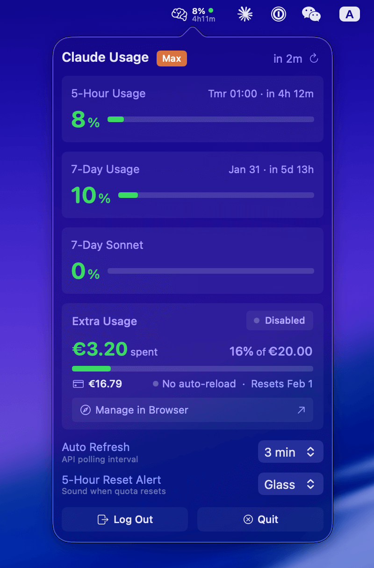This screenshot has height=568, width=374.
Task: Click the input source A icon
Action: (349, 15)
